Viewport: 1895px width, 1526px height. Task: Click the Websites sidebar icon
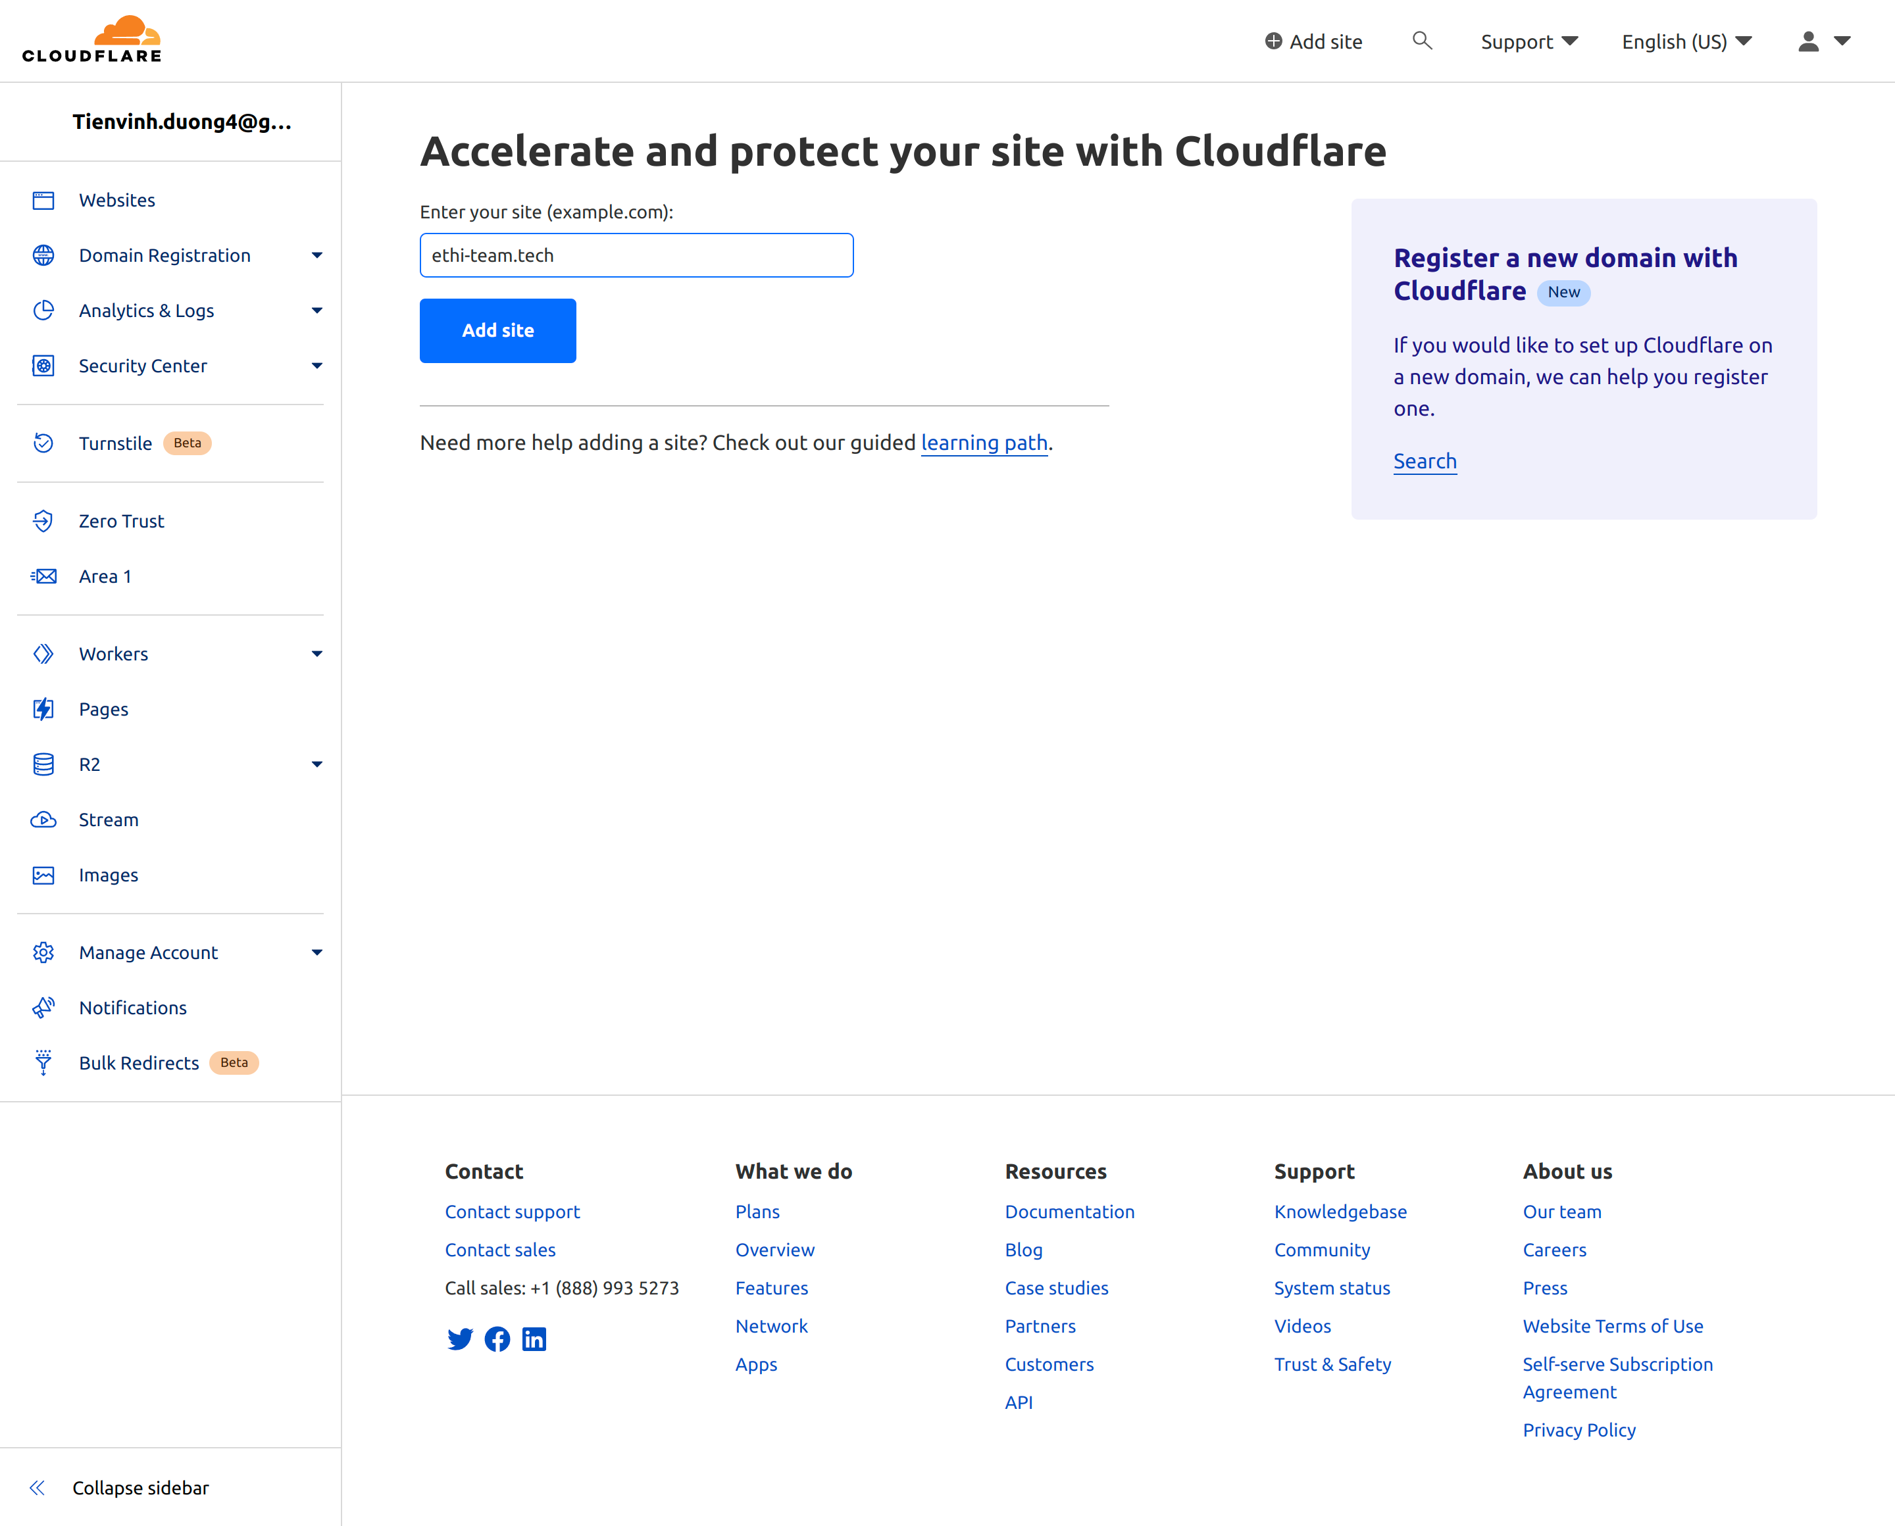tap(43, 201)
